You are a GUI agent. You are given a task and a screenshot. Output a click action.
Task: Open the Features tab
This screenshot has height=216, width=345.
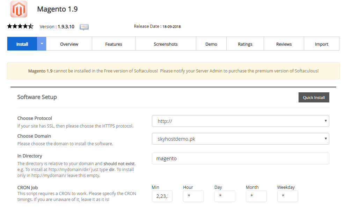(x=113, y=44)
